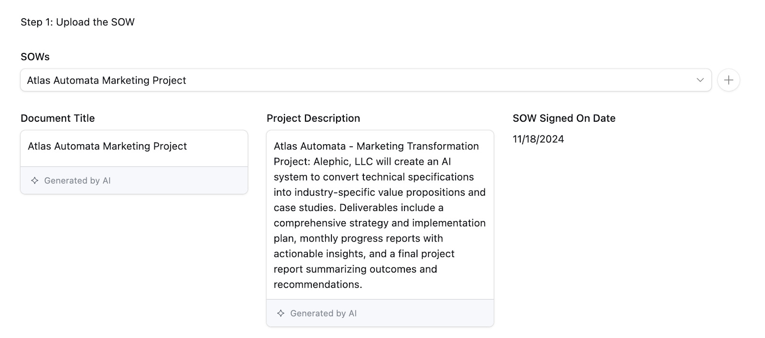The image size is (765, 338).
Task: Click the gray footer bar of Document Title card
Action: 134,180
